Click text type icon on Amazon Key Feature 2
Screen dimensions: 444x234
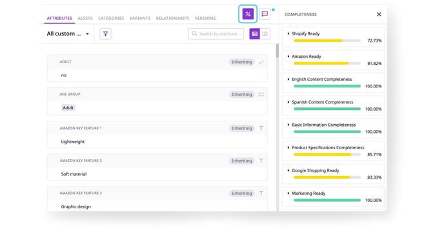(x=261, y=161)
